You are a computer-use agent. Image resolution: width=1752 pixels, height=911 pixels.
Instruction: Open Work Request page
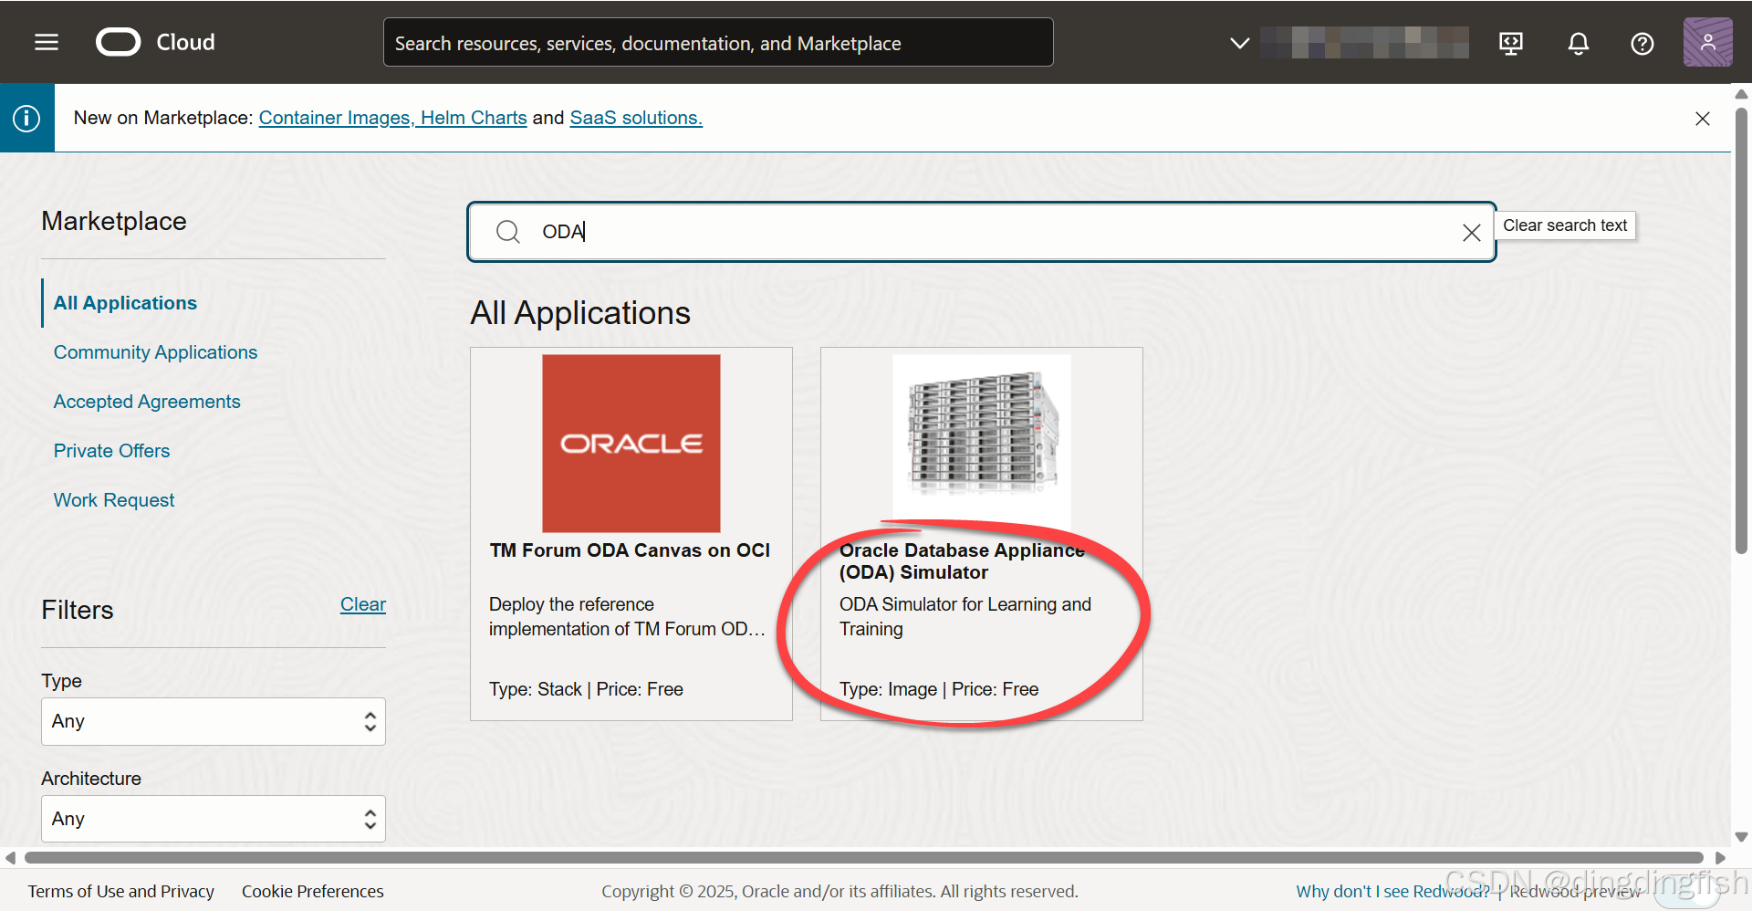coord(114,500)
